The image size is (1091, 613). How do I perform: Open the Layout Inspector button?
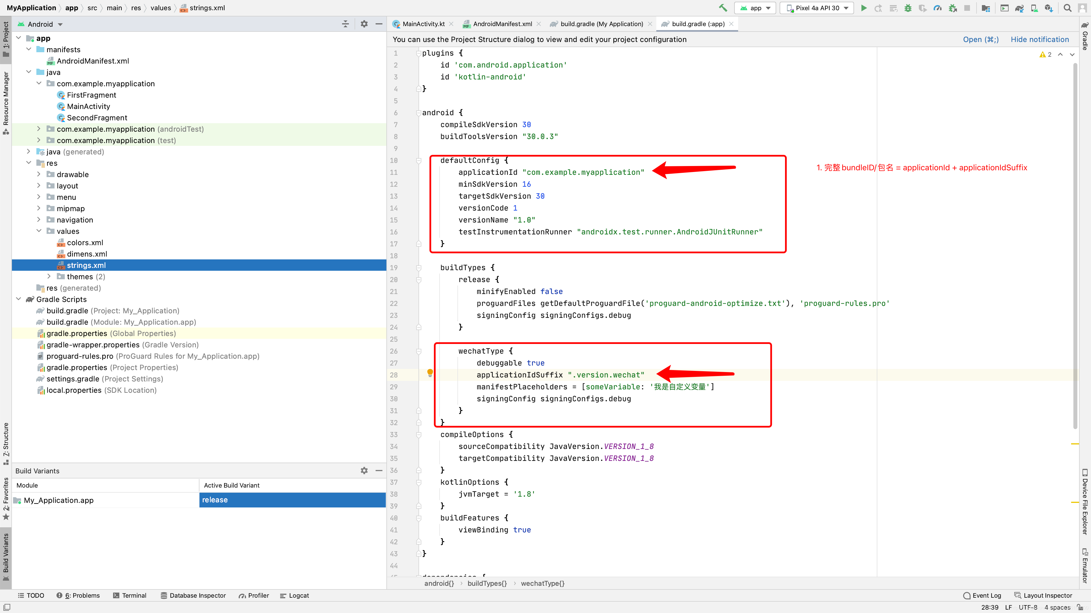[1043, 595]
